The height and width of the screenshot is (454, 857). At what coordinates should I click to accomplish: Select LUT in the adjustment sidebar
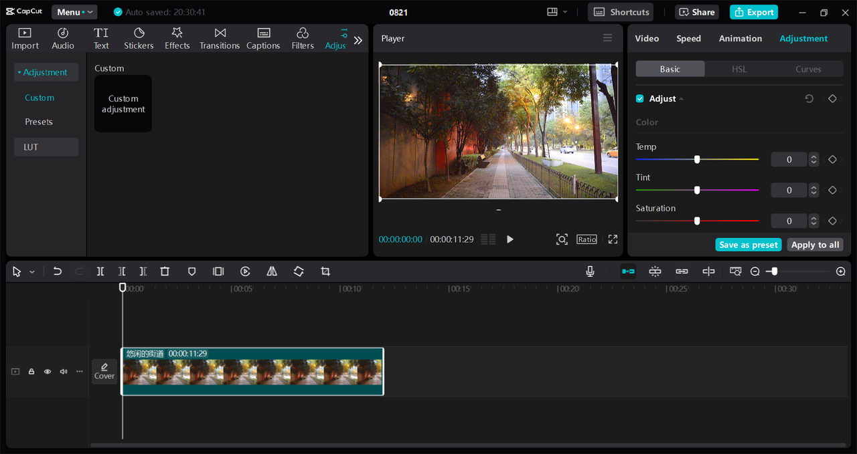point(46,147)
